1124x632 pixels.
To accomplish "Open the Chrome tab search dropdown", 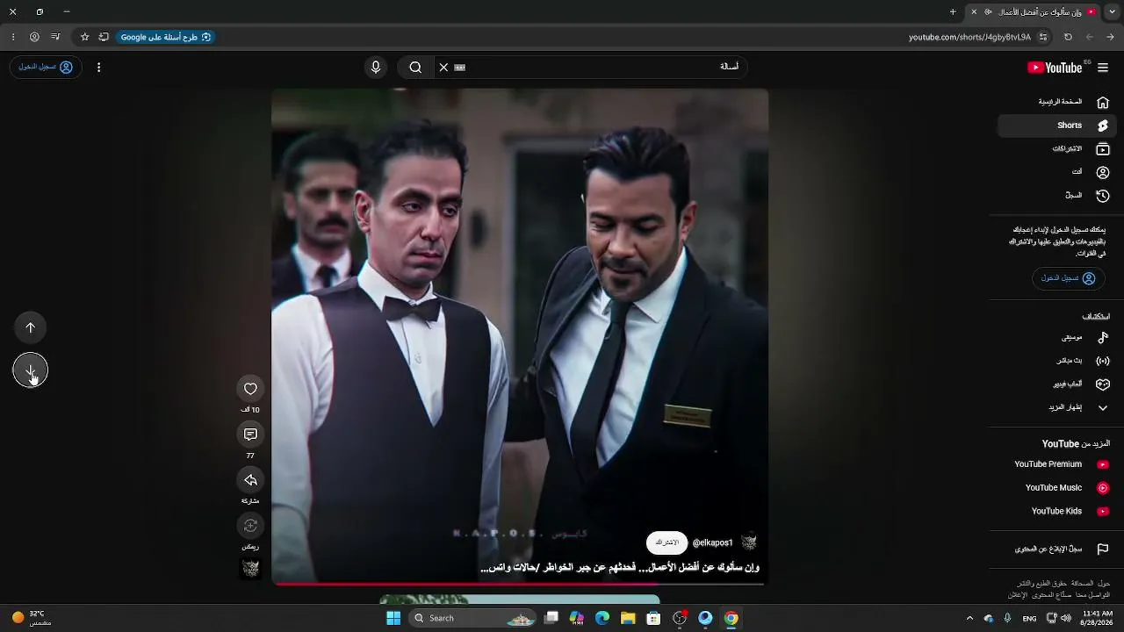I will tap(1113, 12).
